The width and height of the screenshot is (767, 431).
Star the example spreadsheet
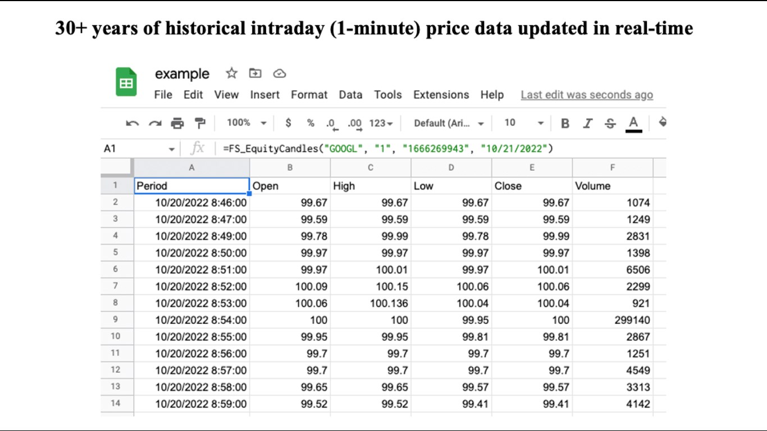[231, 74]
